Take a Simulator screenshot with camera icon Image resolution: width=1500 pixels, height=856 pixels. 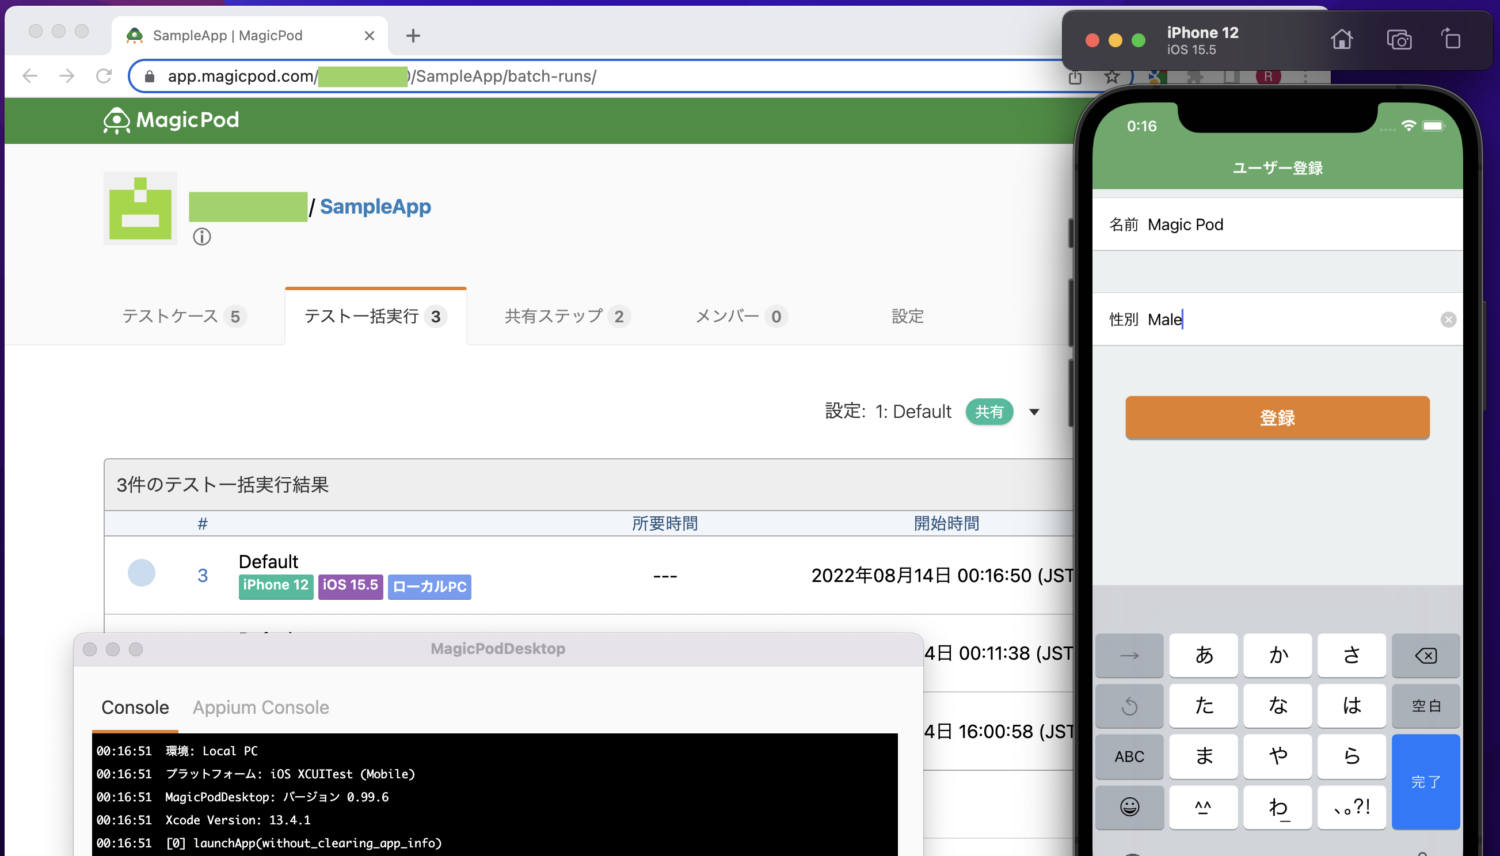click(1399, 40)
